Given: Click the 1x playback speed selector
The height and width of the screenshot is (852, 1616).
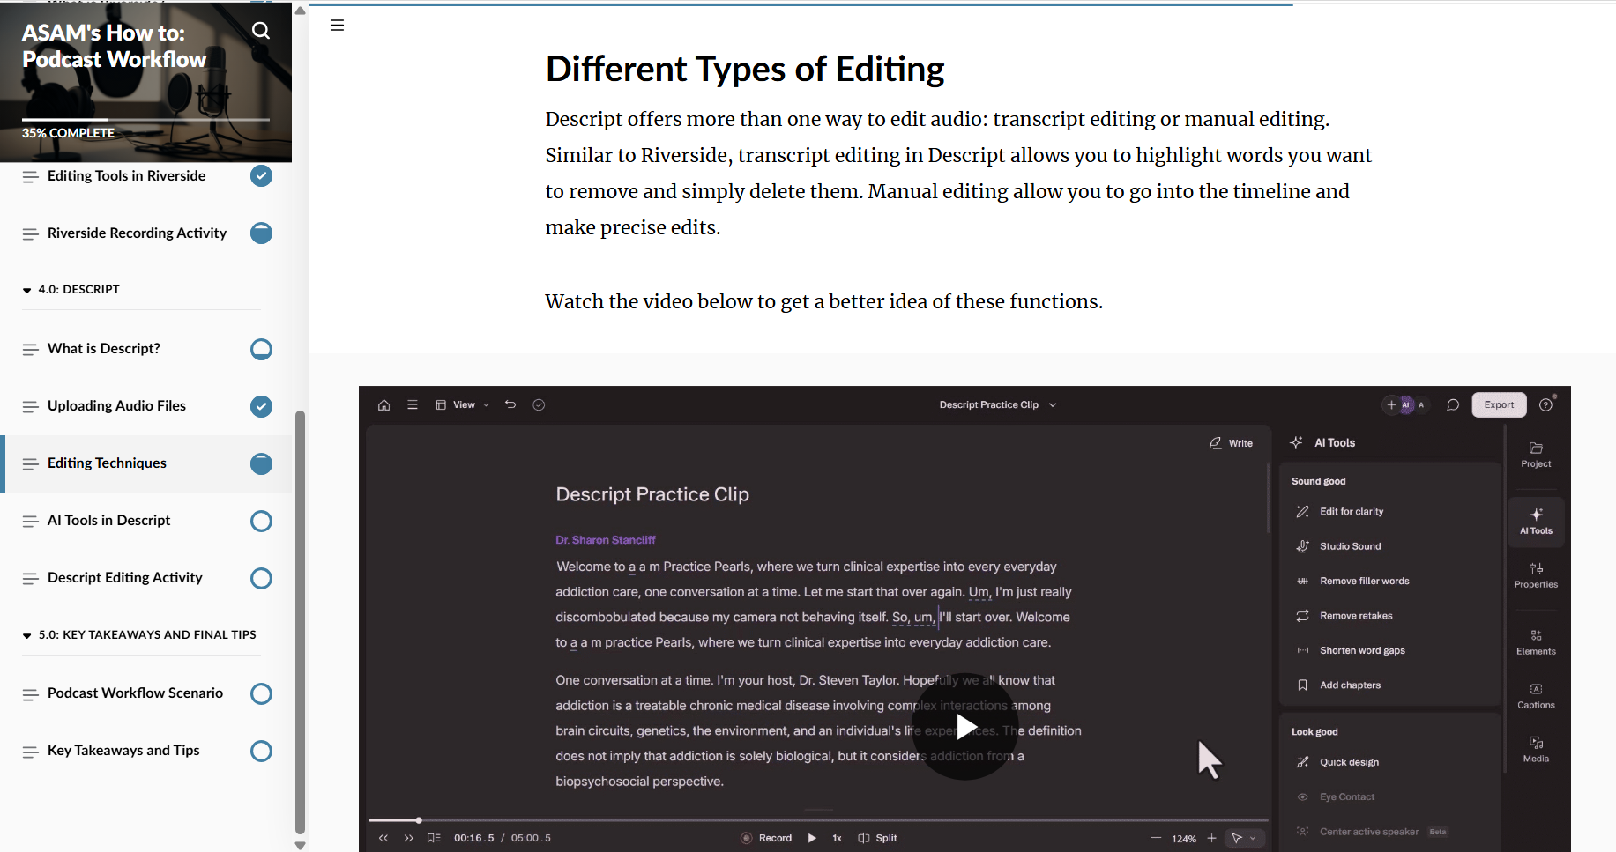Looking at the screenshot, I should coord(837,838).
